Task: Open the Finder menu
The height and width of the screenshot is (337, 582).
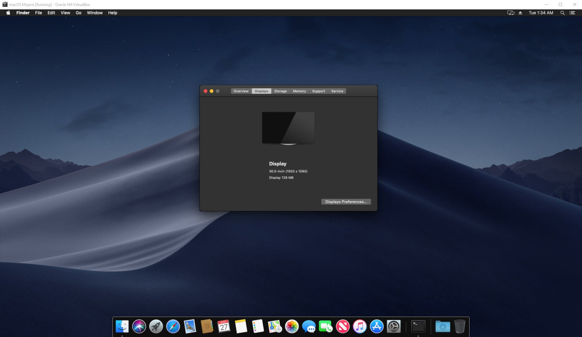Action: coord(23,13)
